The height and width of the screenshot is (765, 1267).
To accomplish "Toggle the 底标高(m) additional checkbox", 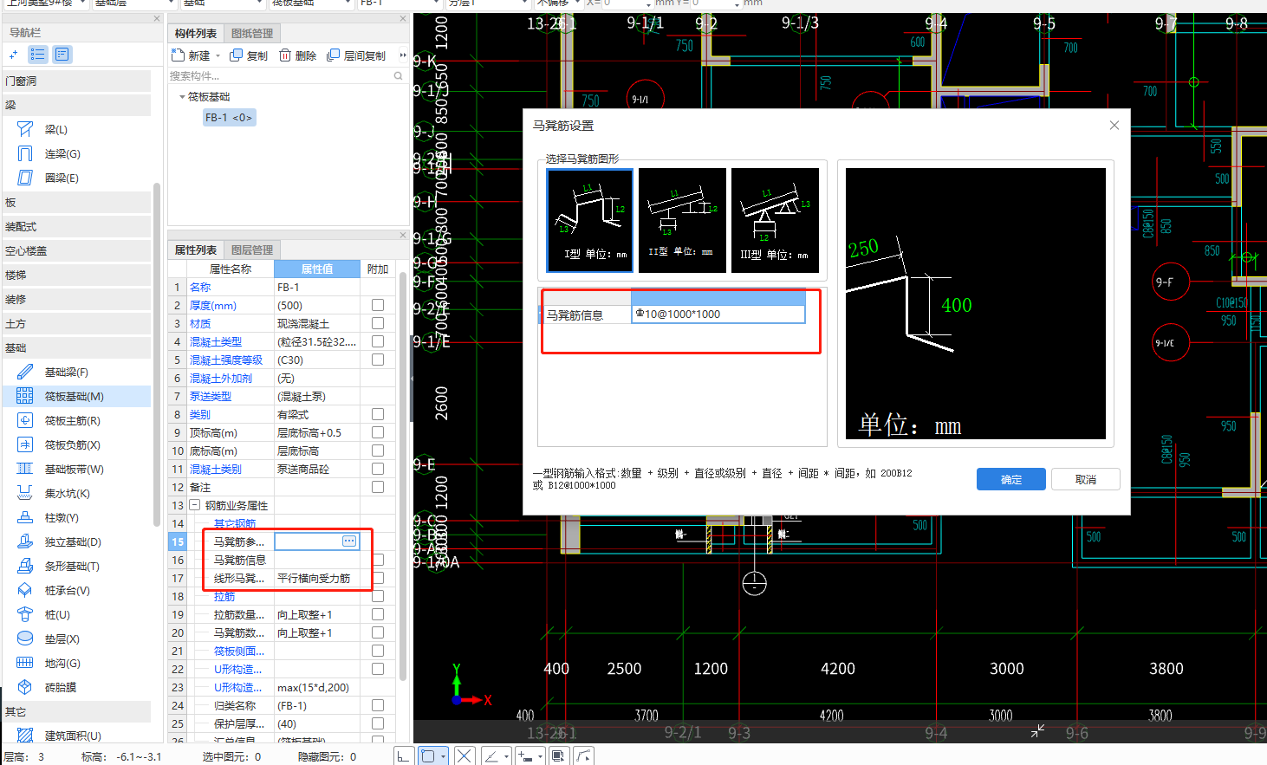I will [378, 451].
